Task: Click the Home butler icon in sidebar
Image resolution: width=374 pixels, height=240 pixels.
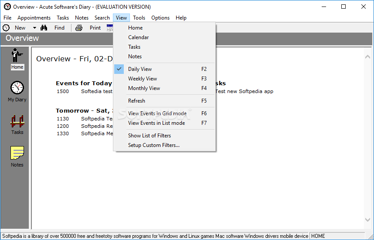Action: coord(17,55)
